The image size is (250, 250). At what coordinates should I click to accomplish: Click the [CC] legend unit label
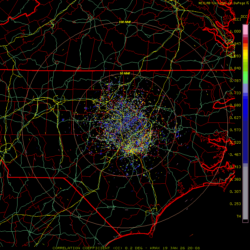click(x=237, y=19)
